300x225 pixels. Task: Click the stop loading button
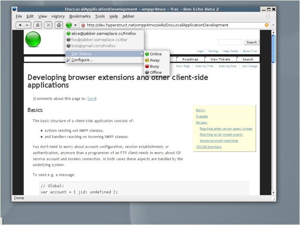pyautogui.click(x=48, y=25)
